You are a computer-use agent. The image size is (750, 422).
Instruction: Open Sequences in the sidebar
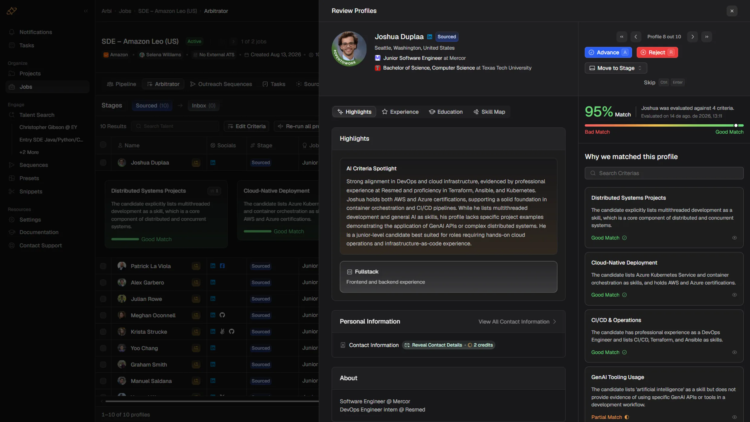[x=34, y=165]
